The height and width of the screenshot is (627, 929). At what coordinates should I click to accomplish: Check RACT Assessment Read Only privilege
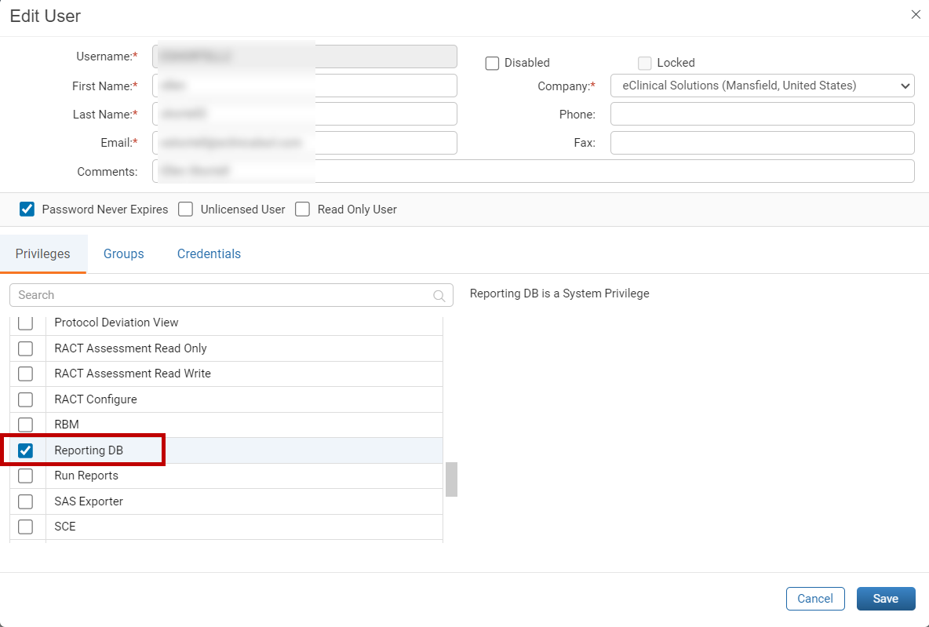point(25,348)
